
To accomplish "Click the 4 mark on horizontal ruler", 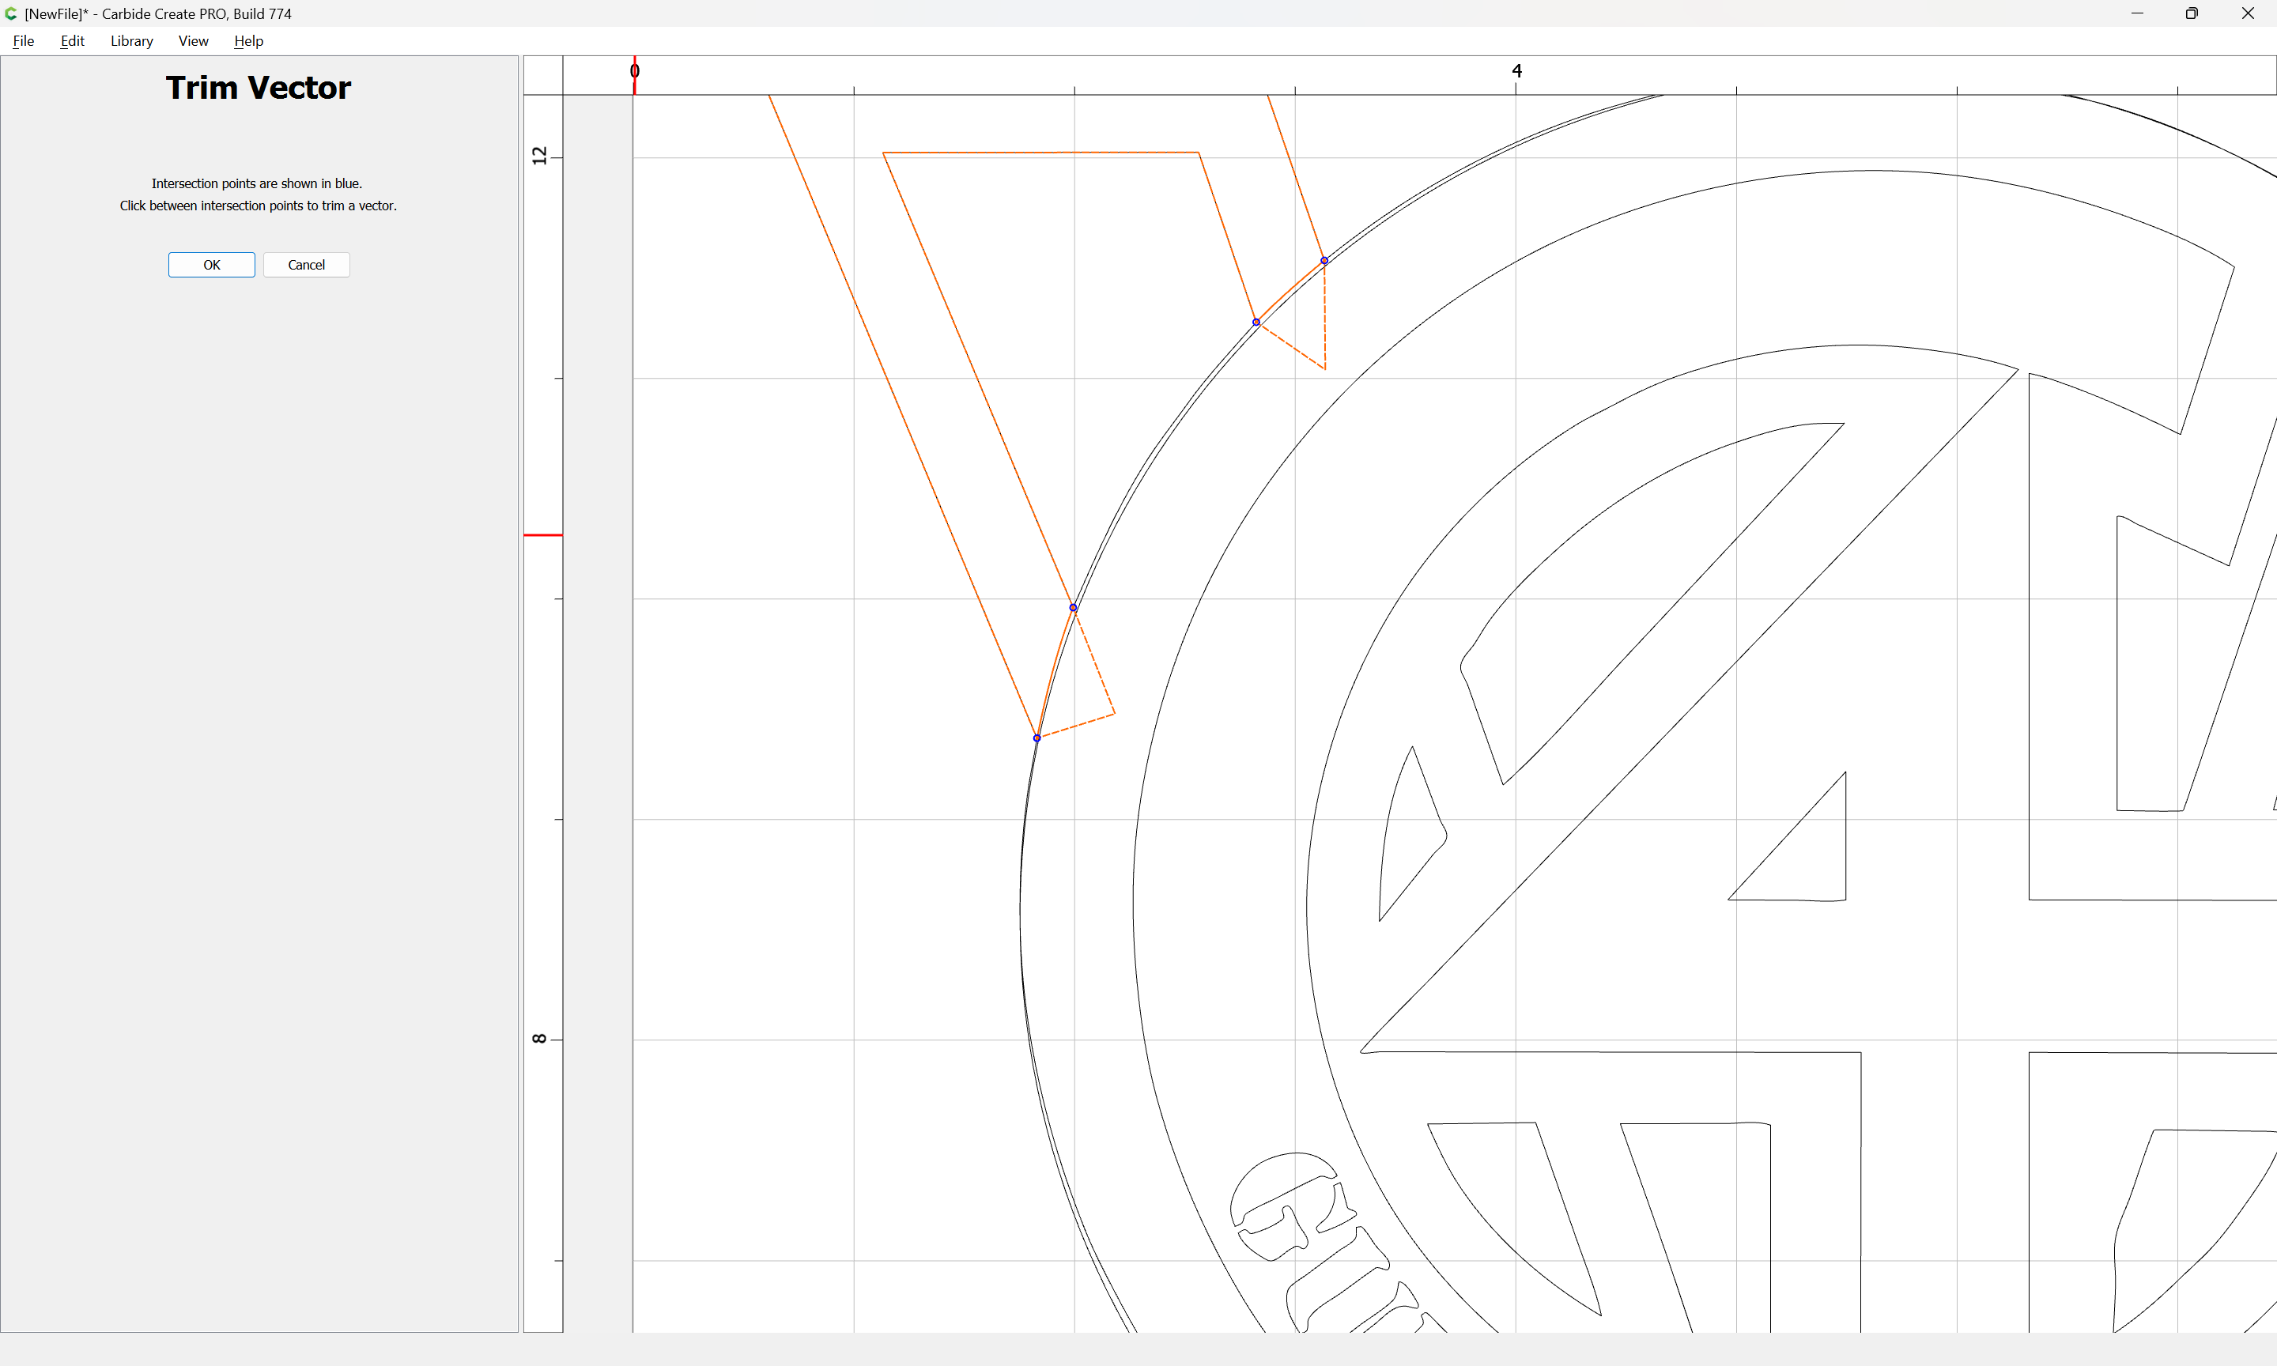I will [1516, 71].
